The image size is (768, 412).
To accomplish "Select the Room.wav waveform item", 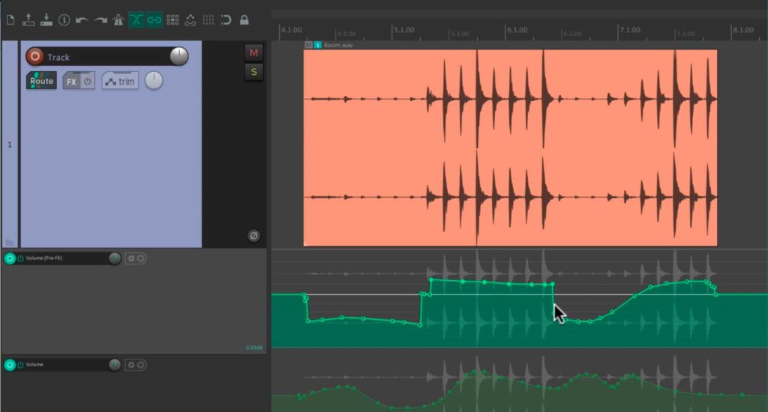I will coord(510,148).
